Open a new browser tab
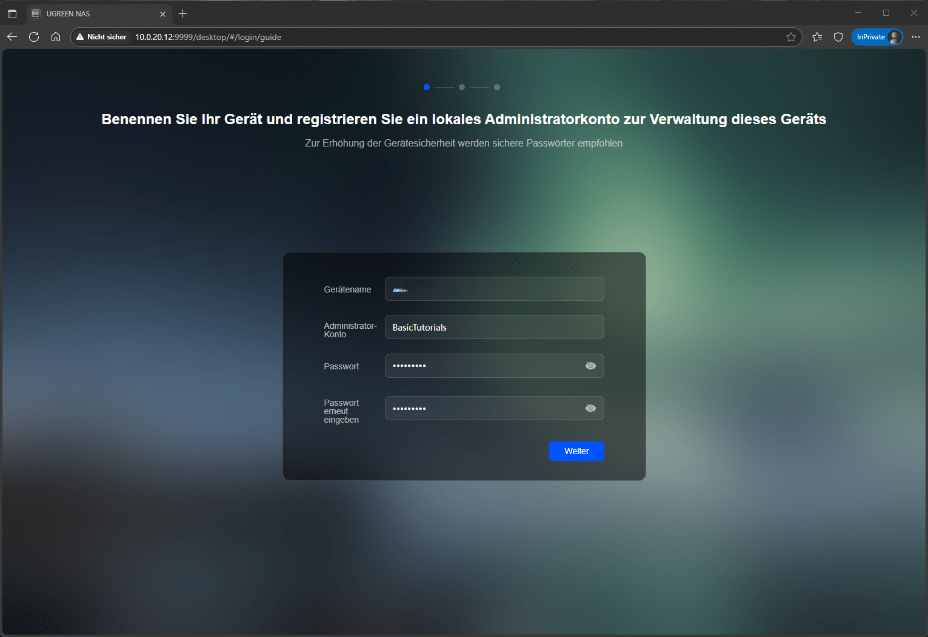This screenshot has height=637, width=928. [182, 13]
